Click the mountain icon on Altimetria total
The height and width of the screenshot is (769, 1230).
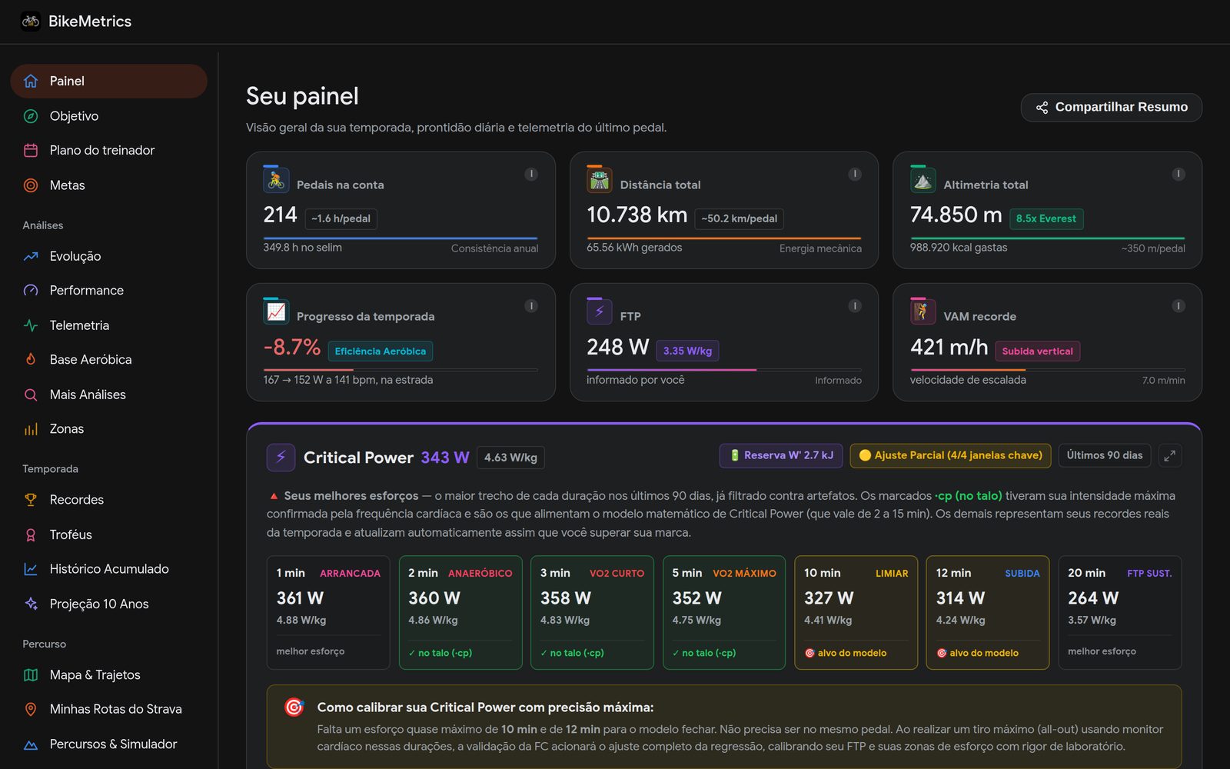pyautogui.click(x=922, y=181)
